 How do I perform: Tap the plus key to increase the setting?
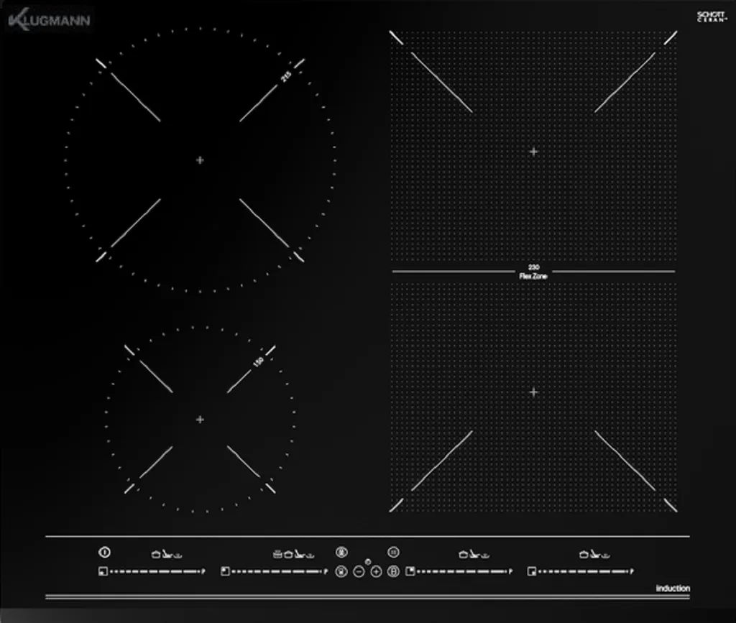376,572
